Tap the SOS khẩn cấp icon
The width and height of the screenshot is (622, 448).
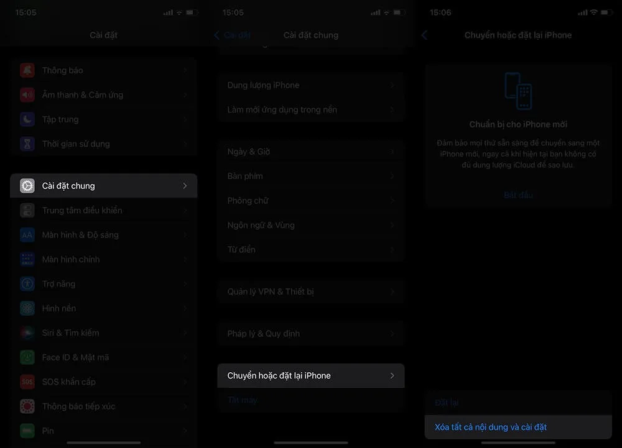[27, 382]
